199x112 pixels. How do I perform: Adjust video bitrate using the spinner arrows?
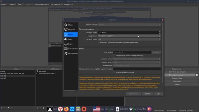coord(160,32)
